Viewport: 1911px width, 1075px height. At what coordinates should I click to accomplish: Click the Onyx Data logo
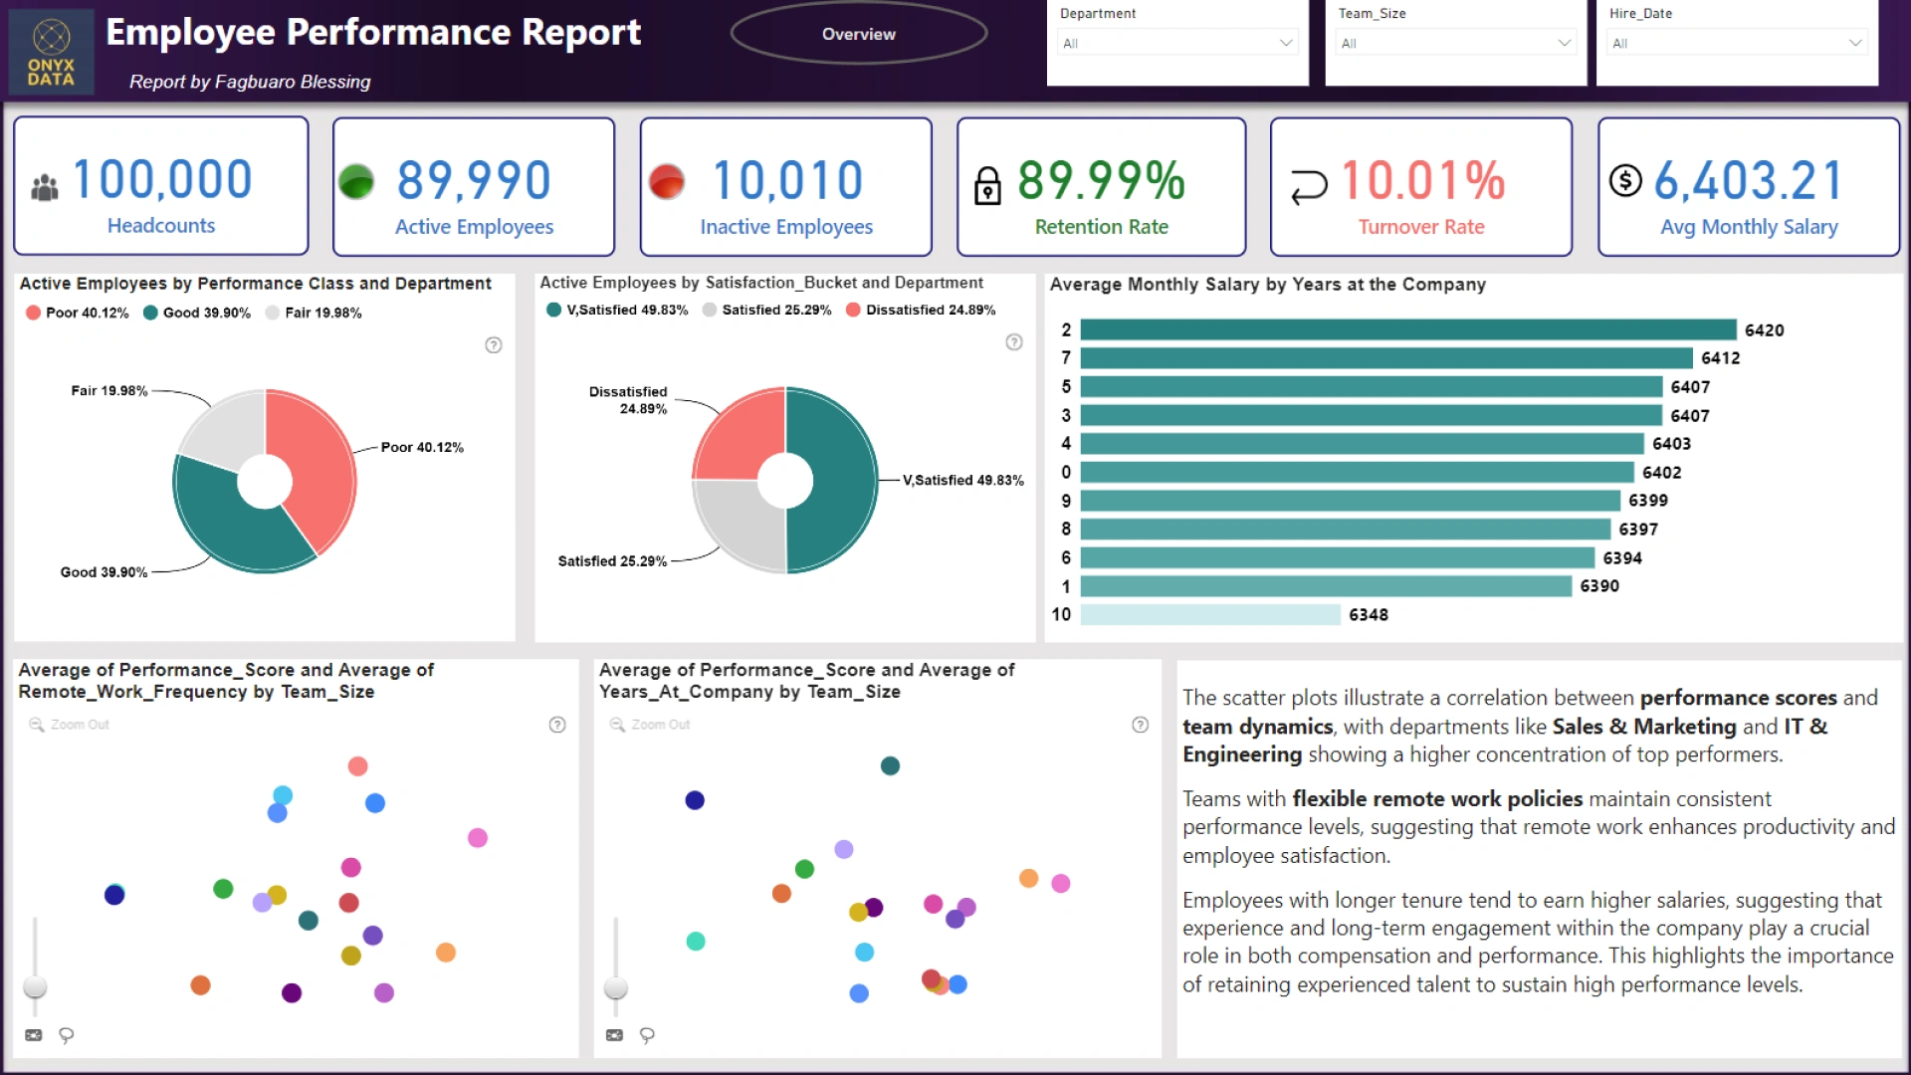tap(51, 52)
